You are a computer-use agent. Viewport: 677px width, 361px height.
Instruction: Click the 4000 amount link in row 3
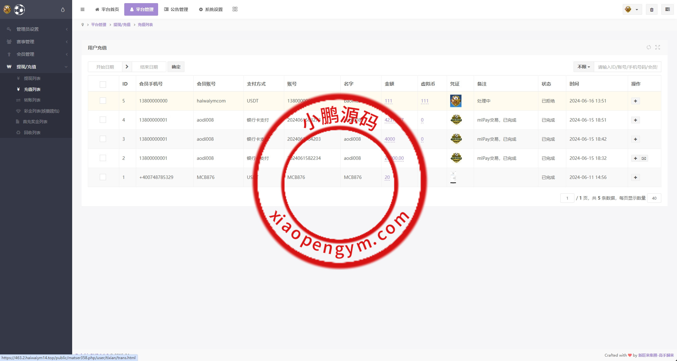[x=390, y=139]
